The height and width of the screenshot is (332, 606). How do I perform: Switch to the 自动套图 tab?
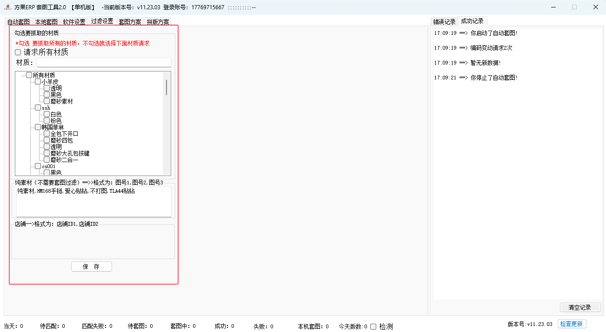(x=19, y=22)
